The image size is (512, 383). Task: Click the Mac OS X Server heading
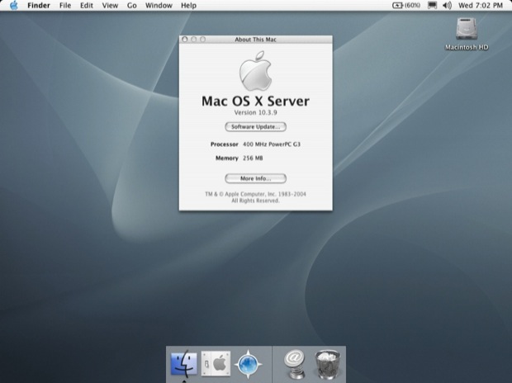pyautogui.click(x=255, y=102)
